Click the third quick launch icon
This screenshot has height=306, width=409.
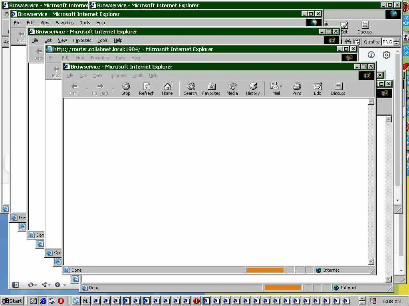click(x=52, y=301)
